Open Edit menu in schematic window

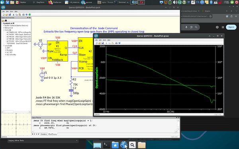click(7, 12)
